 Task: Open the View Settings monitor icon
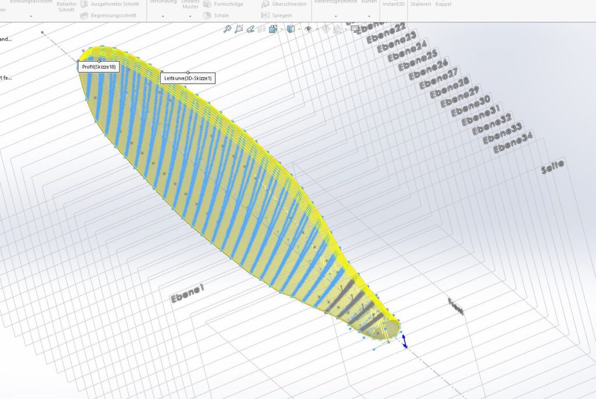355,29
